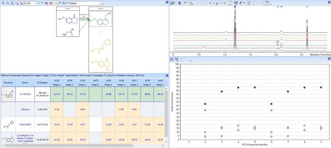The image size is (331, 148).
Task: Open the red pin marker dropdown arrow
Action: tap(244, 3)
